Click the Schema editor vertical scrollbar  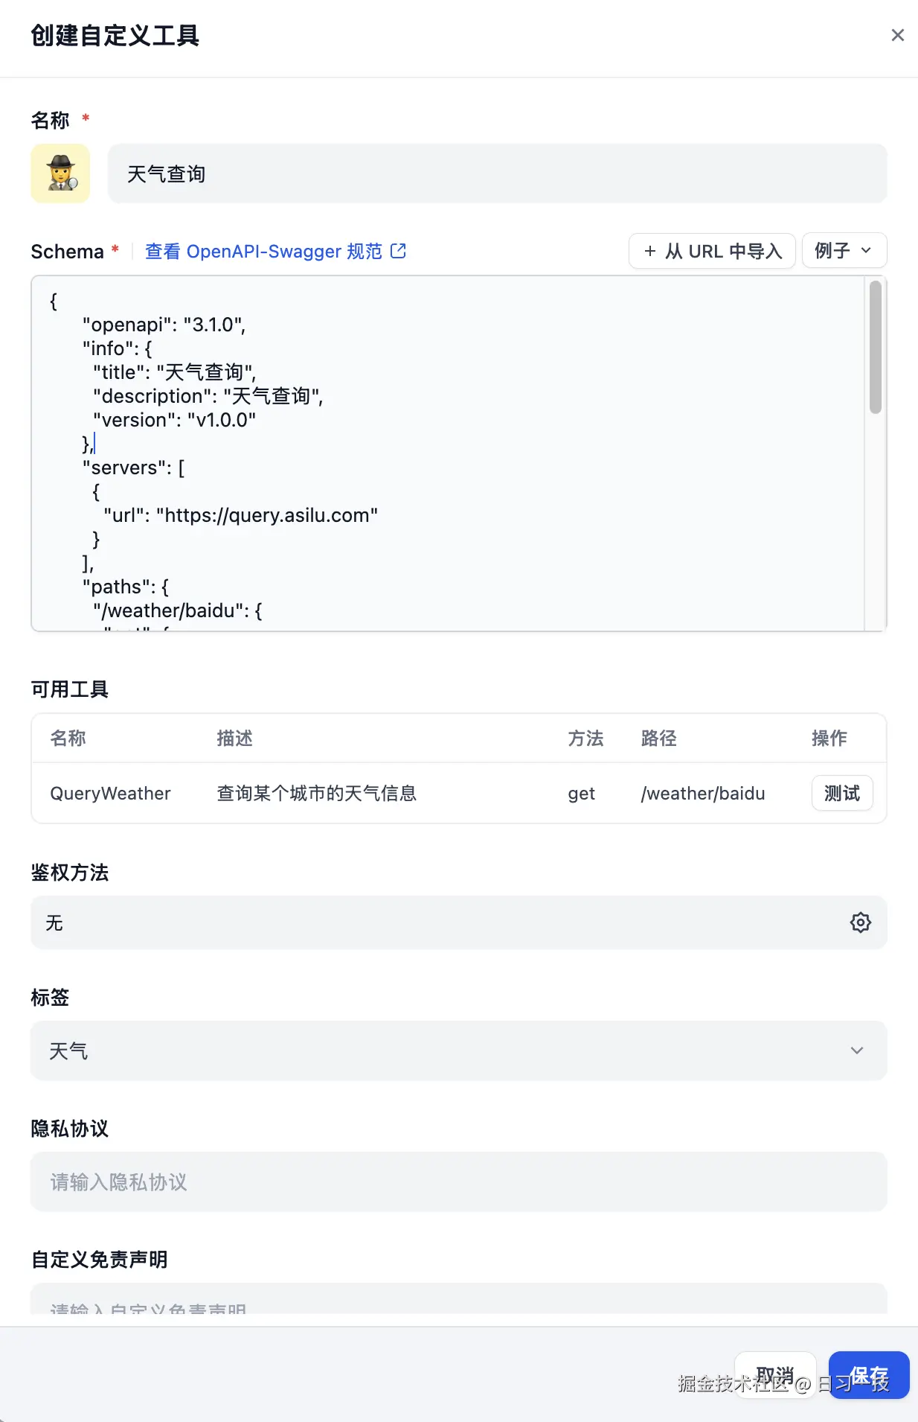pos(876,347)
